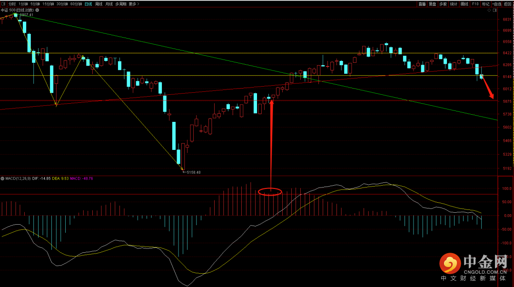Viewport: 514px width, 287px height.
Task: Click the 5192 price axis label
Action: 507,168
